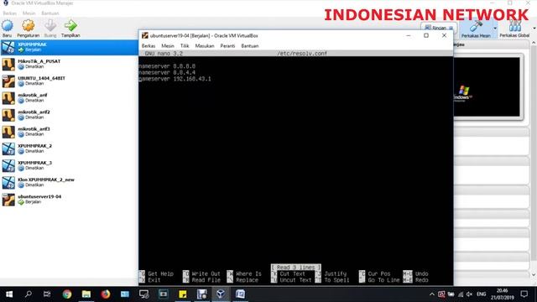
Task: Open File Explorer from the taskbar
Action: point(86,294)
